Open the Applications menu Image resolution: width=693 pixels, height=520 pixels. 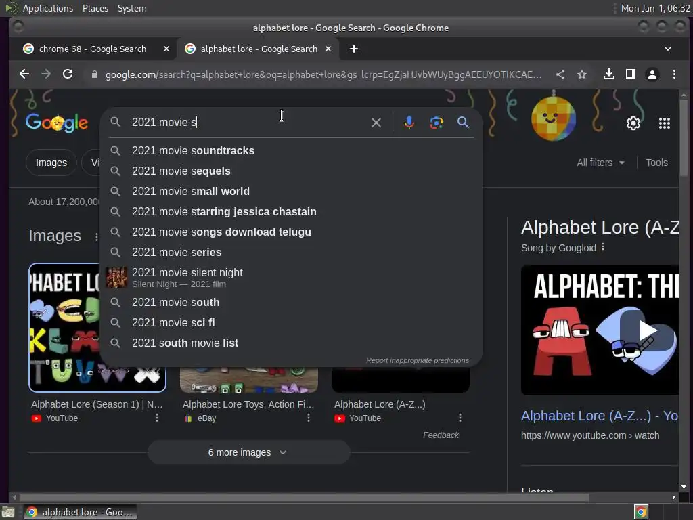click(48, 8)
